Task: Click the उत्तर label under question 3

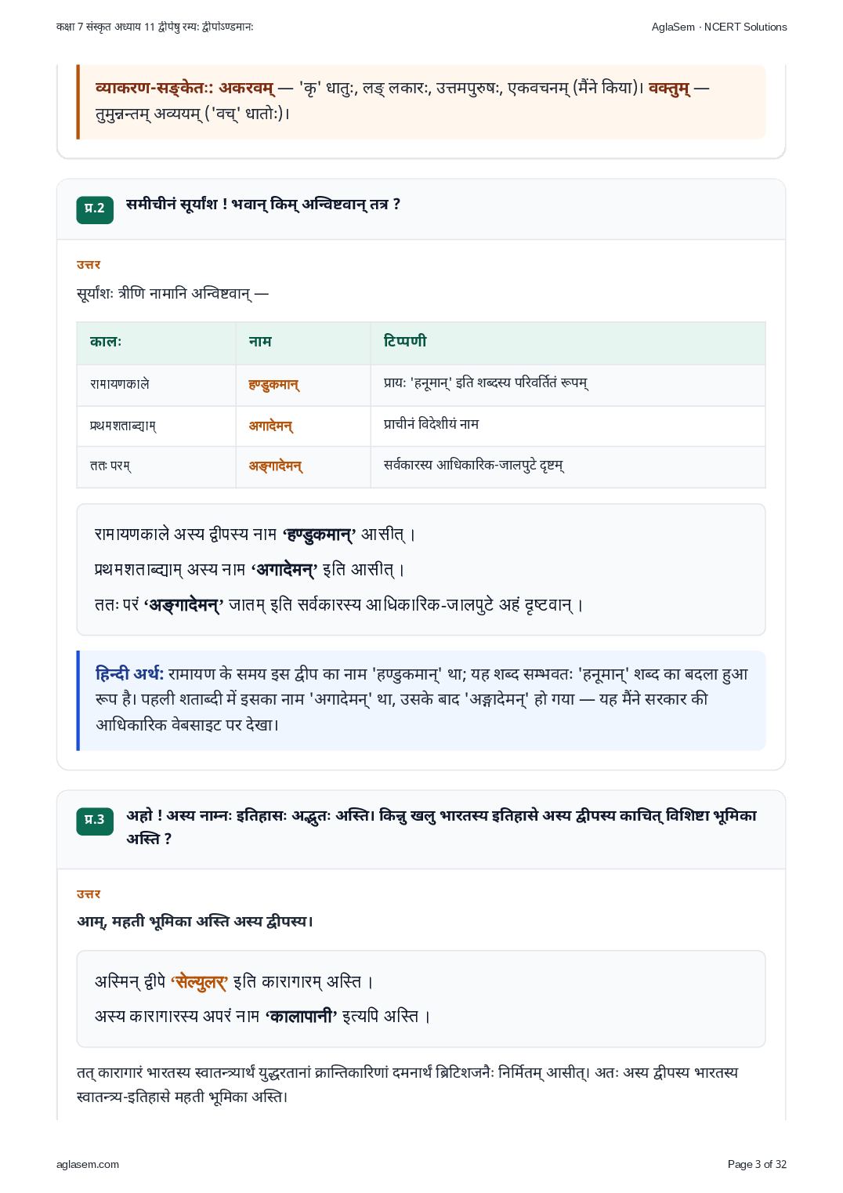Action: pos(89,894)
